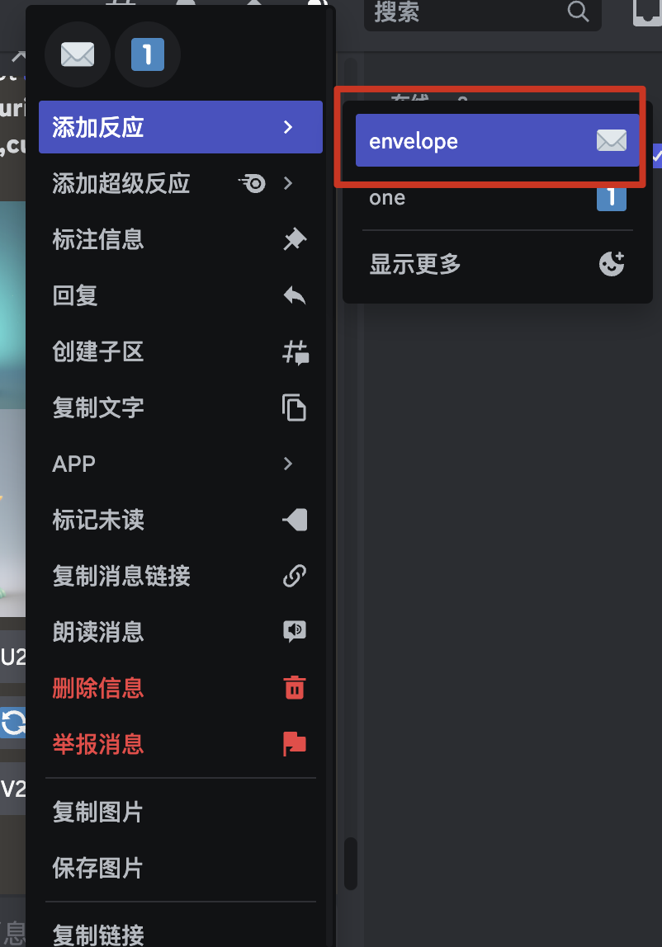Open 显示更多 to see more emojis
Viewport: 662px width, 947px height.
(x=497, y=264)
